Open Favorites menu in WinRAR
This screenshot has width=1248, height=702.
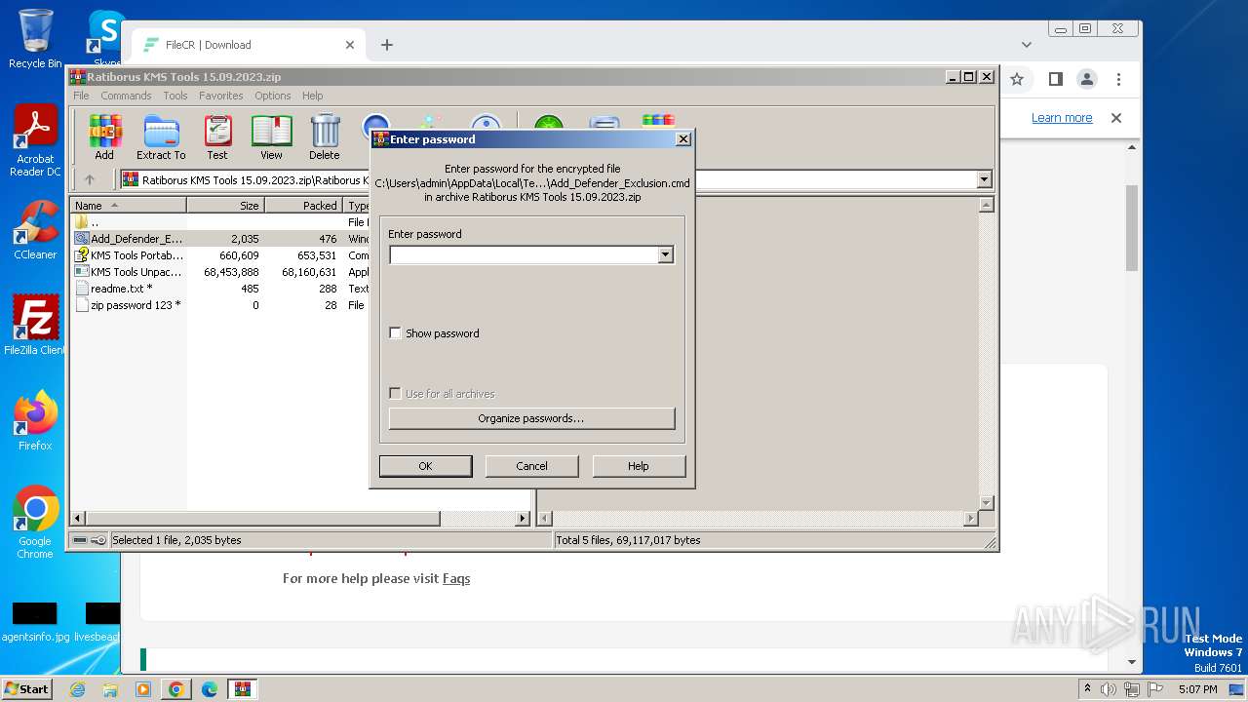[221, 96]
